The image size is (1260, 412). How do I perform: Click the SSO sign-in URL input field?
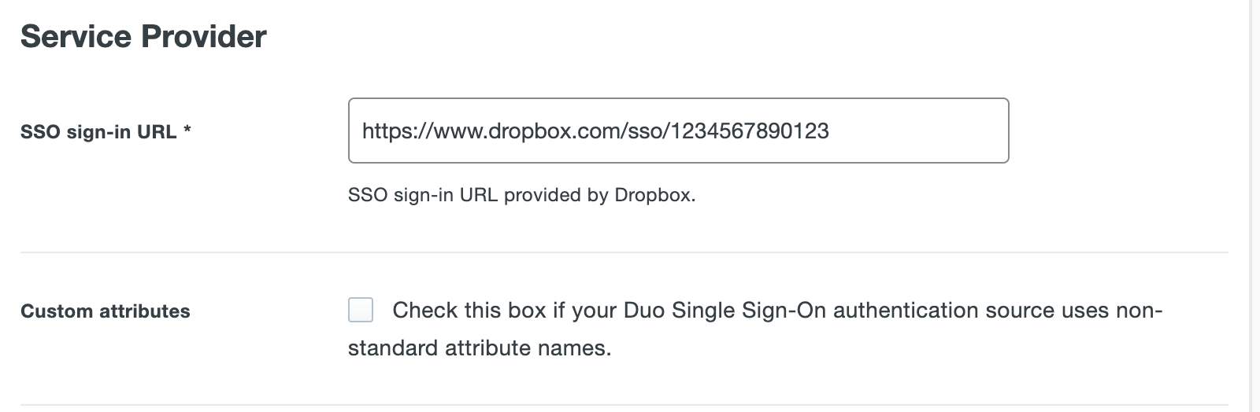click(x=677, y=131)
